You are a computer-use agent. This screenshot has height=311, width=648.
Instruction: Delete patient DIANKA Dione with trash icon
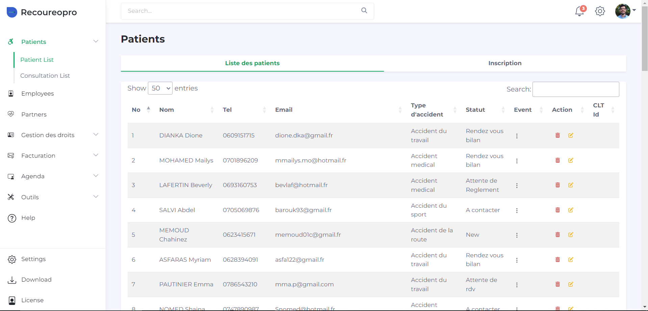tap(558, 135)
